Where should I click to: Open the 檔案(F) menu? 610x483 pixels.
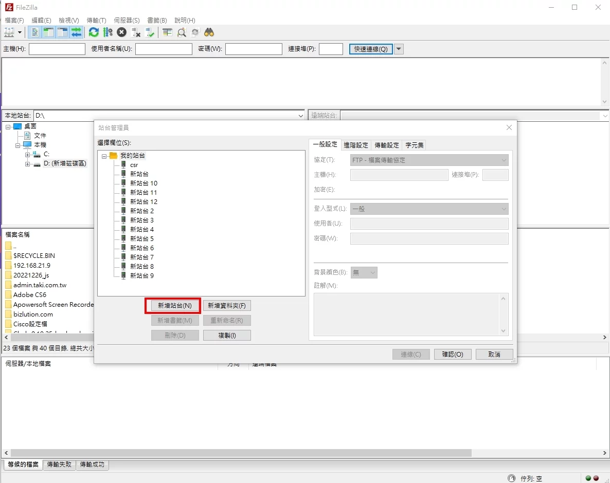(14, 20)
